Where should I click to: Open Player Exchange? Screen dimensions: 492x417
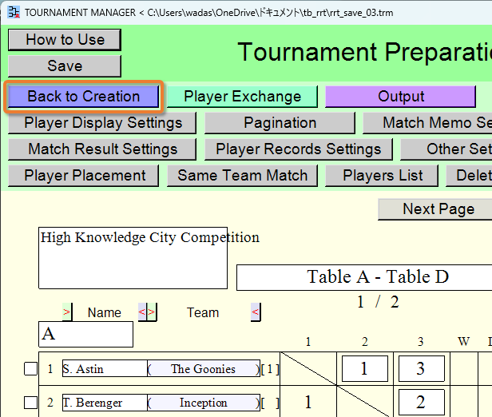click(242, 97)
